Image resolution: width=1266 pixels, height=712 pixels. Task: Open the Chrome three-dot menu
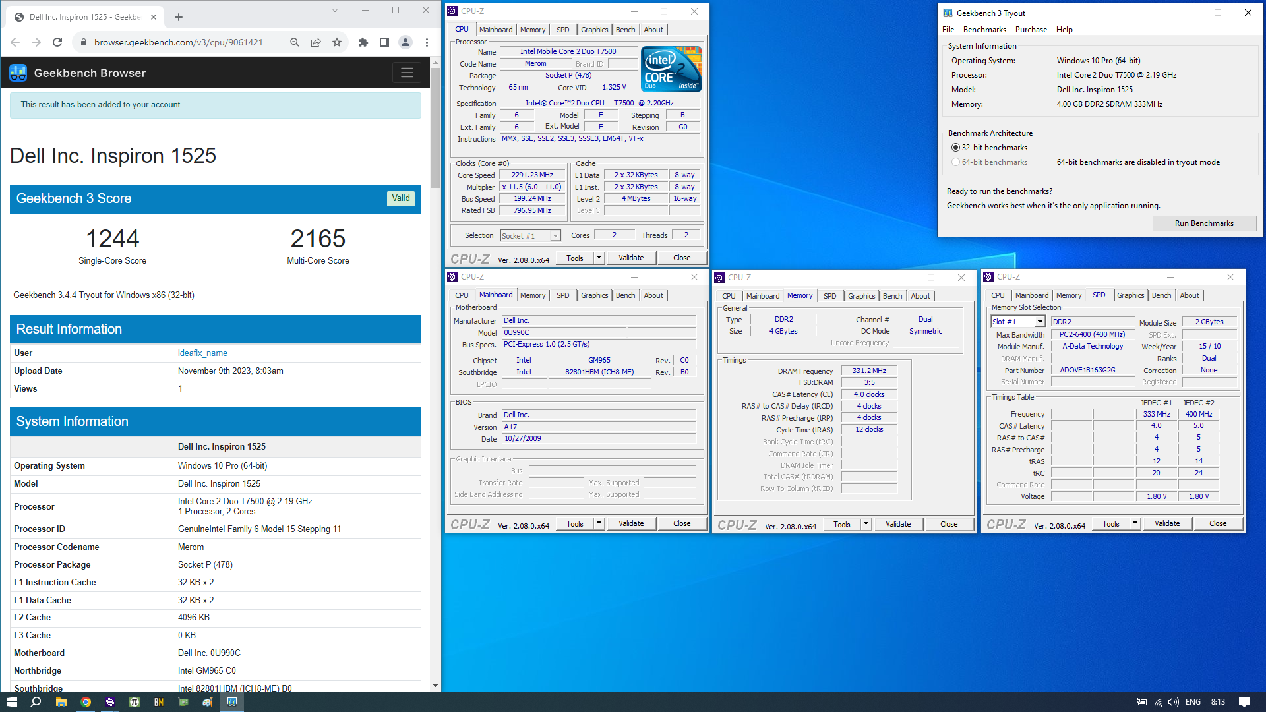coord(427,42)
